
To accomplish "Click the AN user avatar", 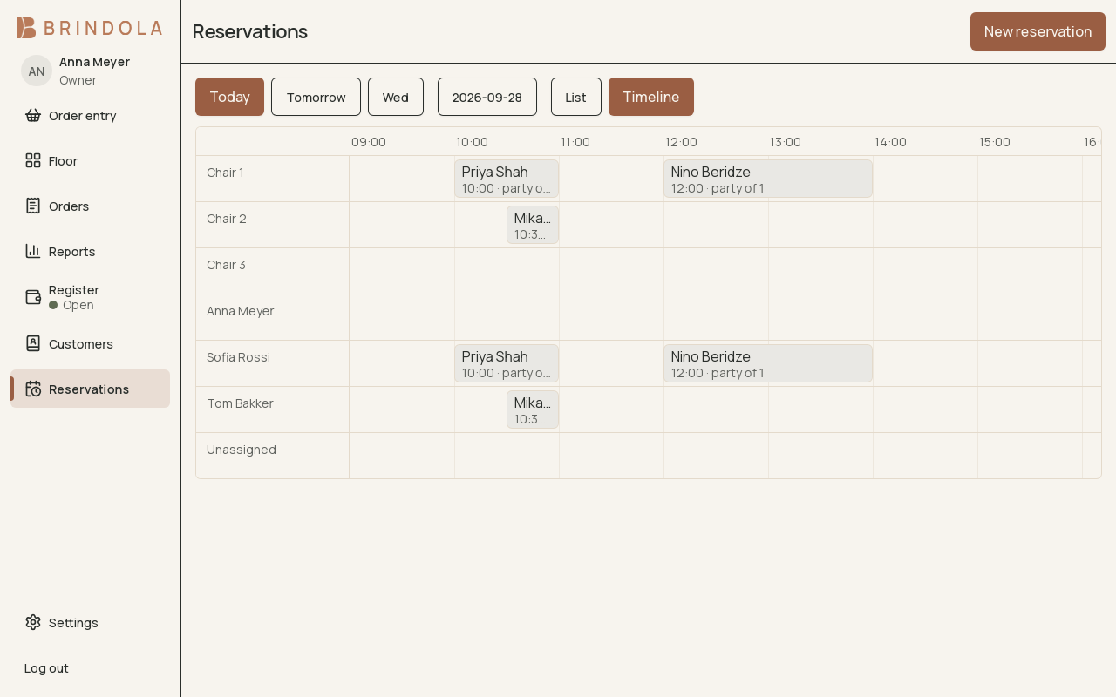I will [37, 71].
